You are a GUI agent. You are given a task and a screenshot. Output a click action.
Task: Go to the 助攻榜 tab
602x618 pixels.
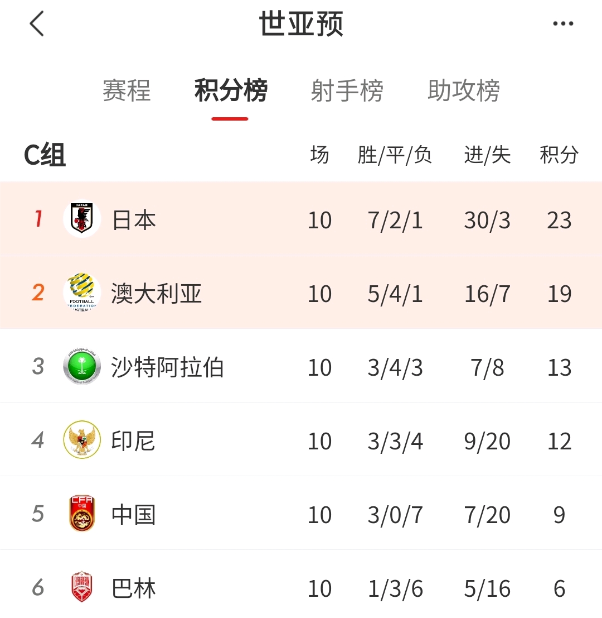464,90
